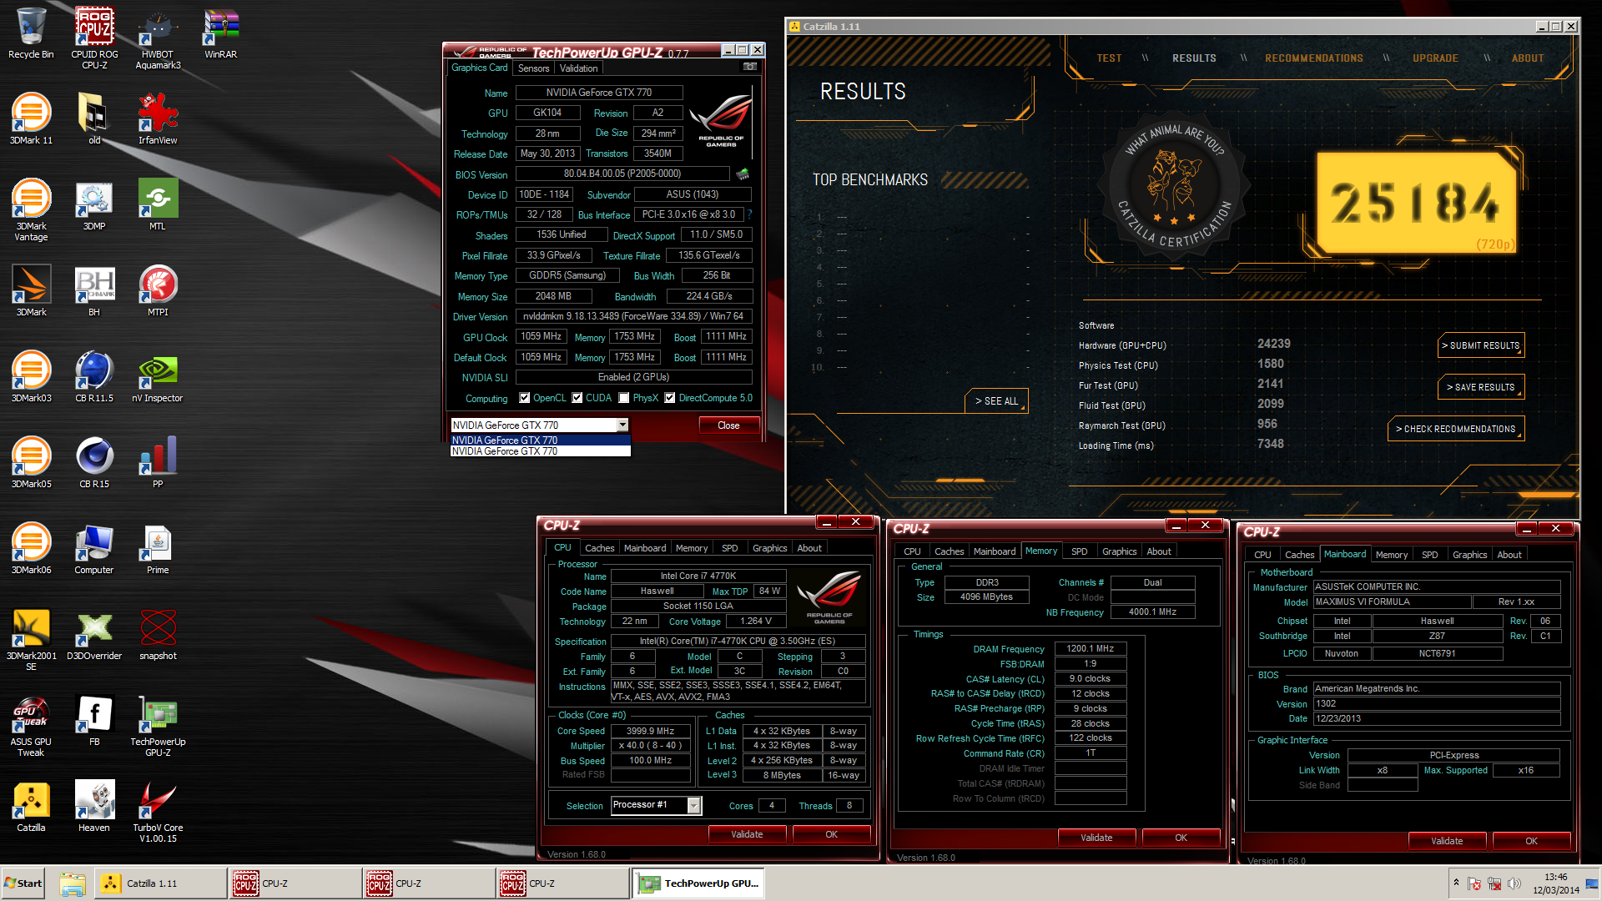1602x901 pixels.
Task: Click OK in middle CPU-Z window
Action: (x=1181, y=838)
